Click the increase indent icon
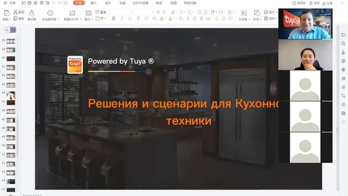 pyautogui.click(x=206, y=12)
